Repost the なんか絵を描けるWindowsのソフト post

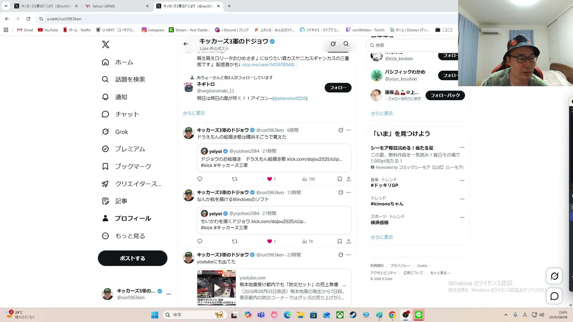(x=235, y=241)
